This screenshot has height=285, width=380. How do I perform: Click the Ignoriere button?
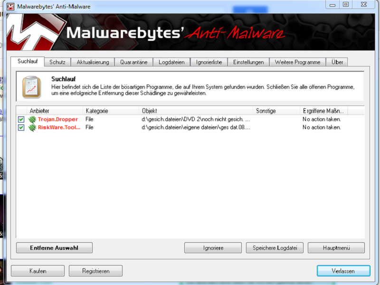213,247
